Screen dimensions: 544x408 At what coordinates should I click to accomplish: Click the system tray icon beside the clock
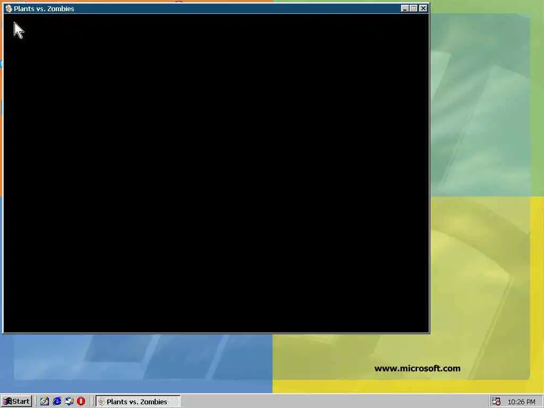pos(496,402)
